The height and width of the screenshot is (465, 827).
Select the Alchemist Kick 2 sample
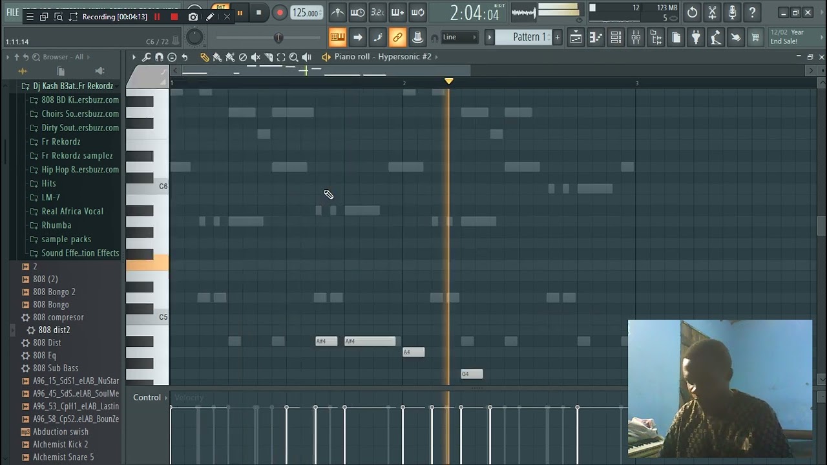click(x=60, y=444)
